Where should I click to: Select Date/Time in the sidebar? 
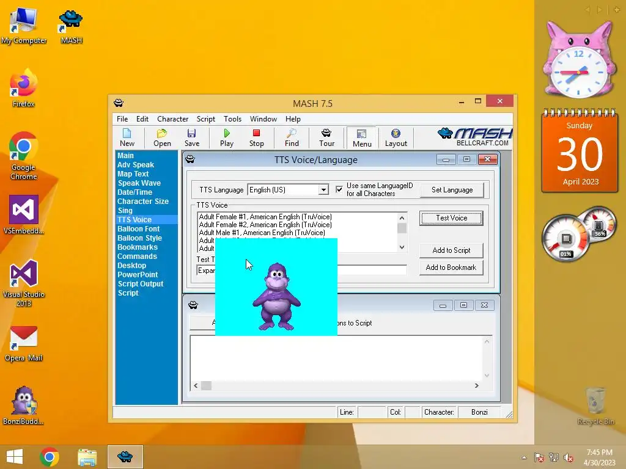[134, 192]
